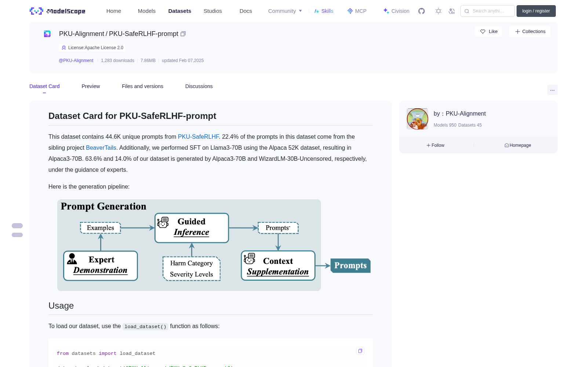Open the GitHub repository icon

[x=422, y=11]
